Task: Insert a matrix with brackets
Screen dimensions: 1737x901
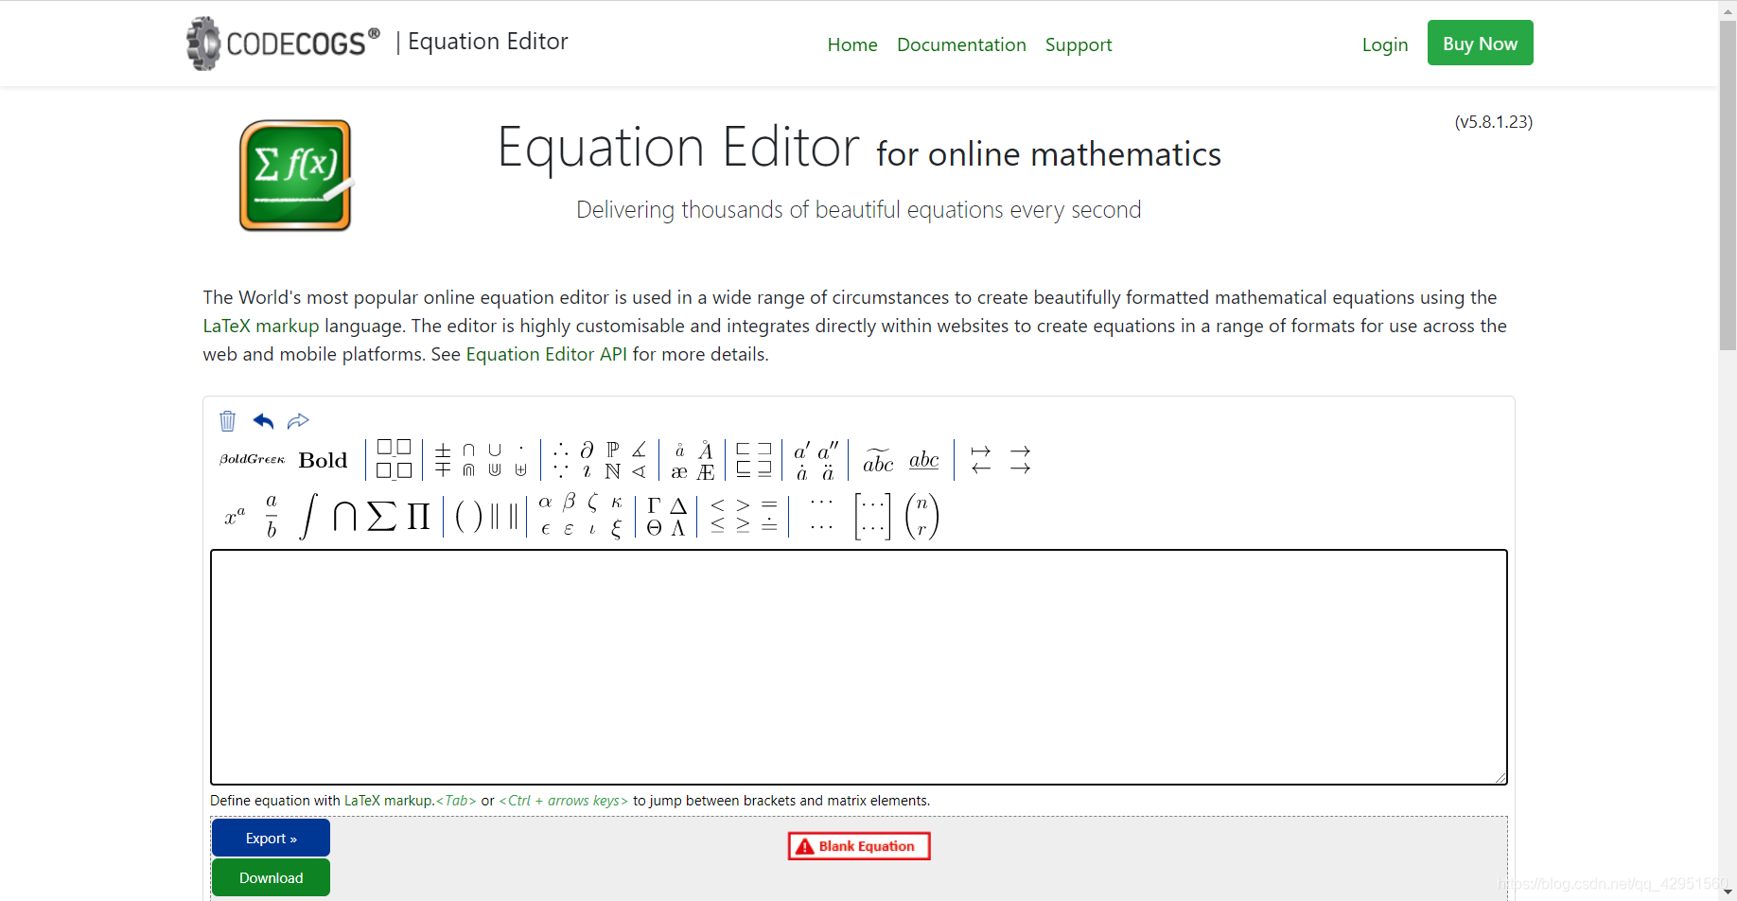Action: [872, 516]
